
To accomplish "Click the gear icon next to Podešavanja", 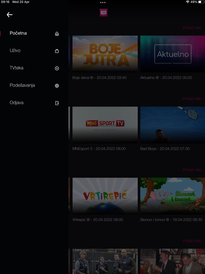I will click(57, 86).
